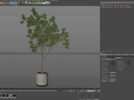Open the viewport Options menu

[x=5, y=5]
